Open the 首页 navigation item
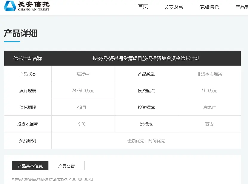The image size is (248, 184). [x=143, y=7]
